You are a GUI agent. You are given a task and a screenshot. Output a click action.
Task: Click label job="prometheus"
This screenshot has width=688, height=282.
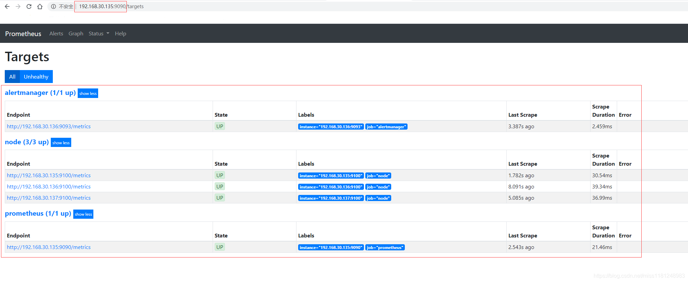point(385,248)
